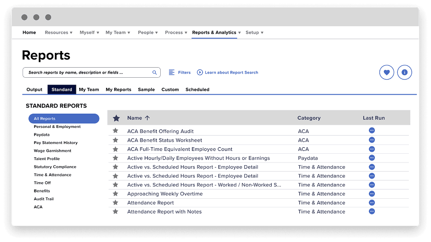Open options for Approaching Weekly Overtime

tap(372, 193)
